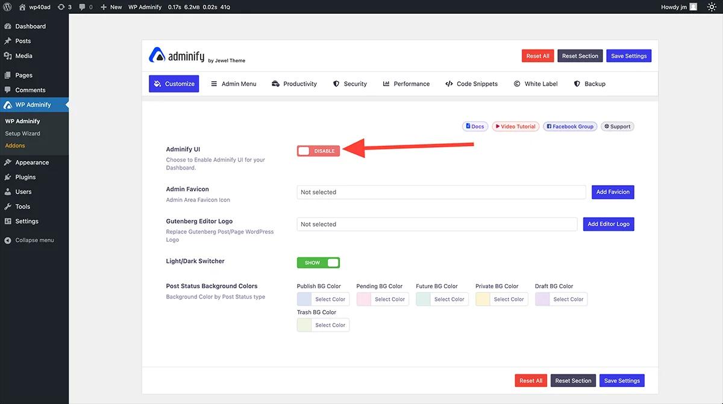
Task: Click the Add Editor Logo button
Action: coord(609,224)
